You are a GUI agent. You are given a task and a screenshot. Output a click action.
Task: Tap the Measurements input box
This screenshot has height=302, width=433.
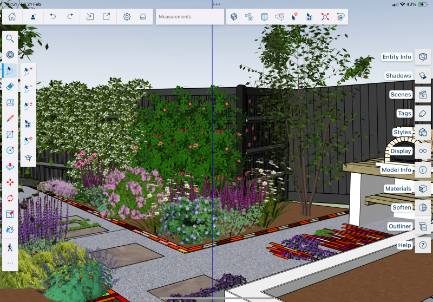coord(190,17)
